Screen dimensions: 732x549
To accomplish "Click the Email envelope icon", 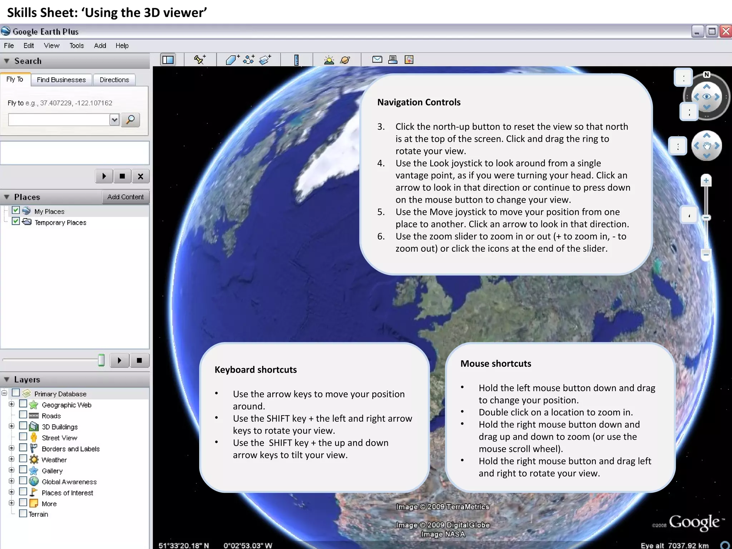I will point(377,59).
